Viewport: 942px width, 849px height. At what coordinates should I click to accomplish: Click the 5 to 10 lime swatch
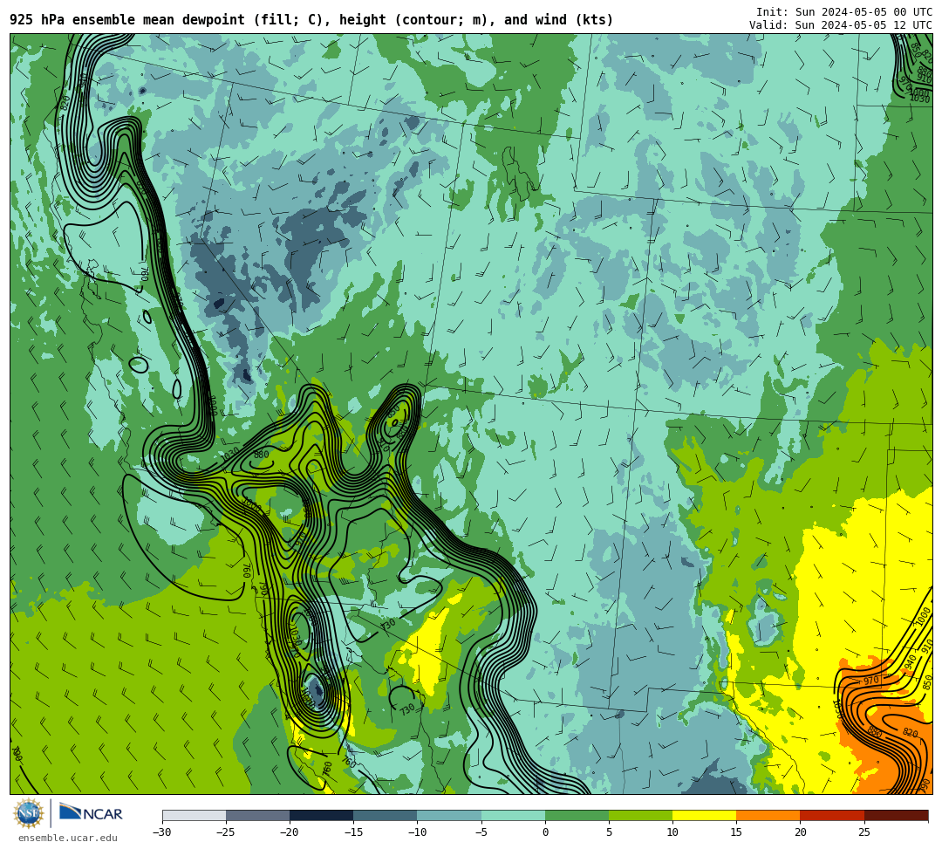click(x=640, y=815)
